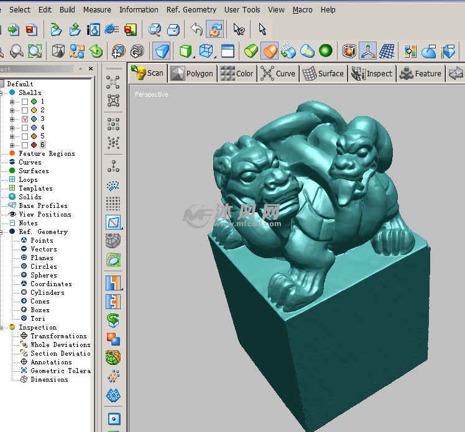
Task: Click the green sphere shading icon
Action: pyautogui.click(x=325, y=51)
